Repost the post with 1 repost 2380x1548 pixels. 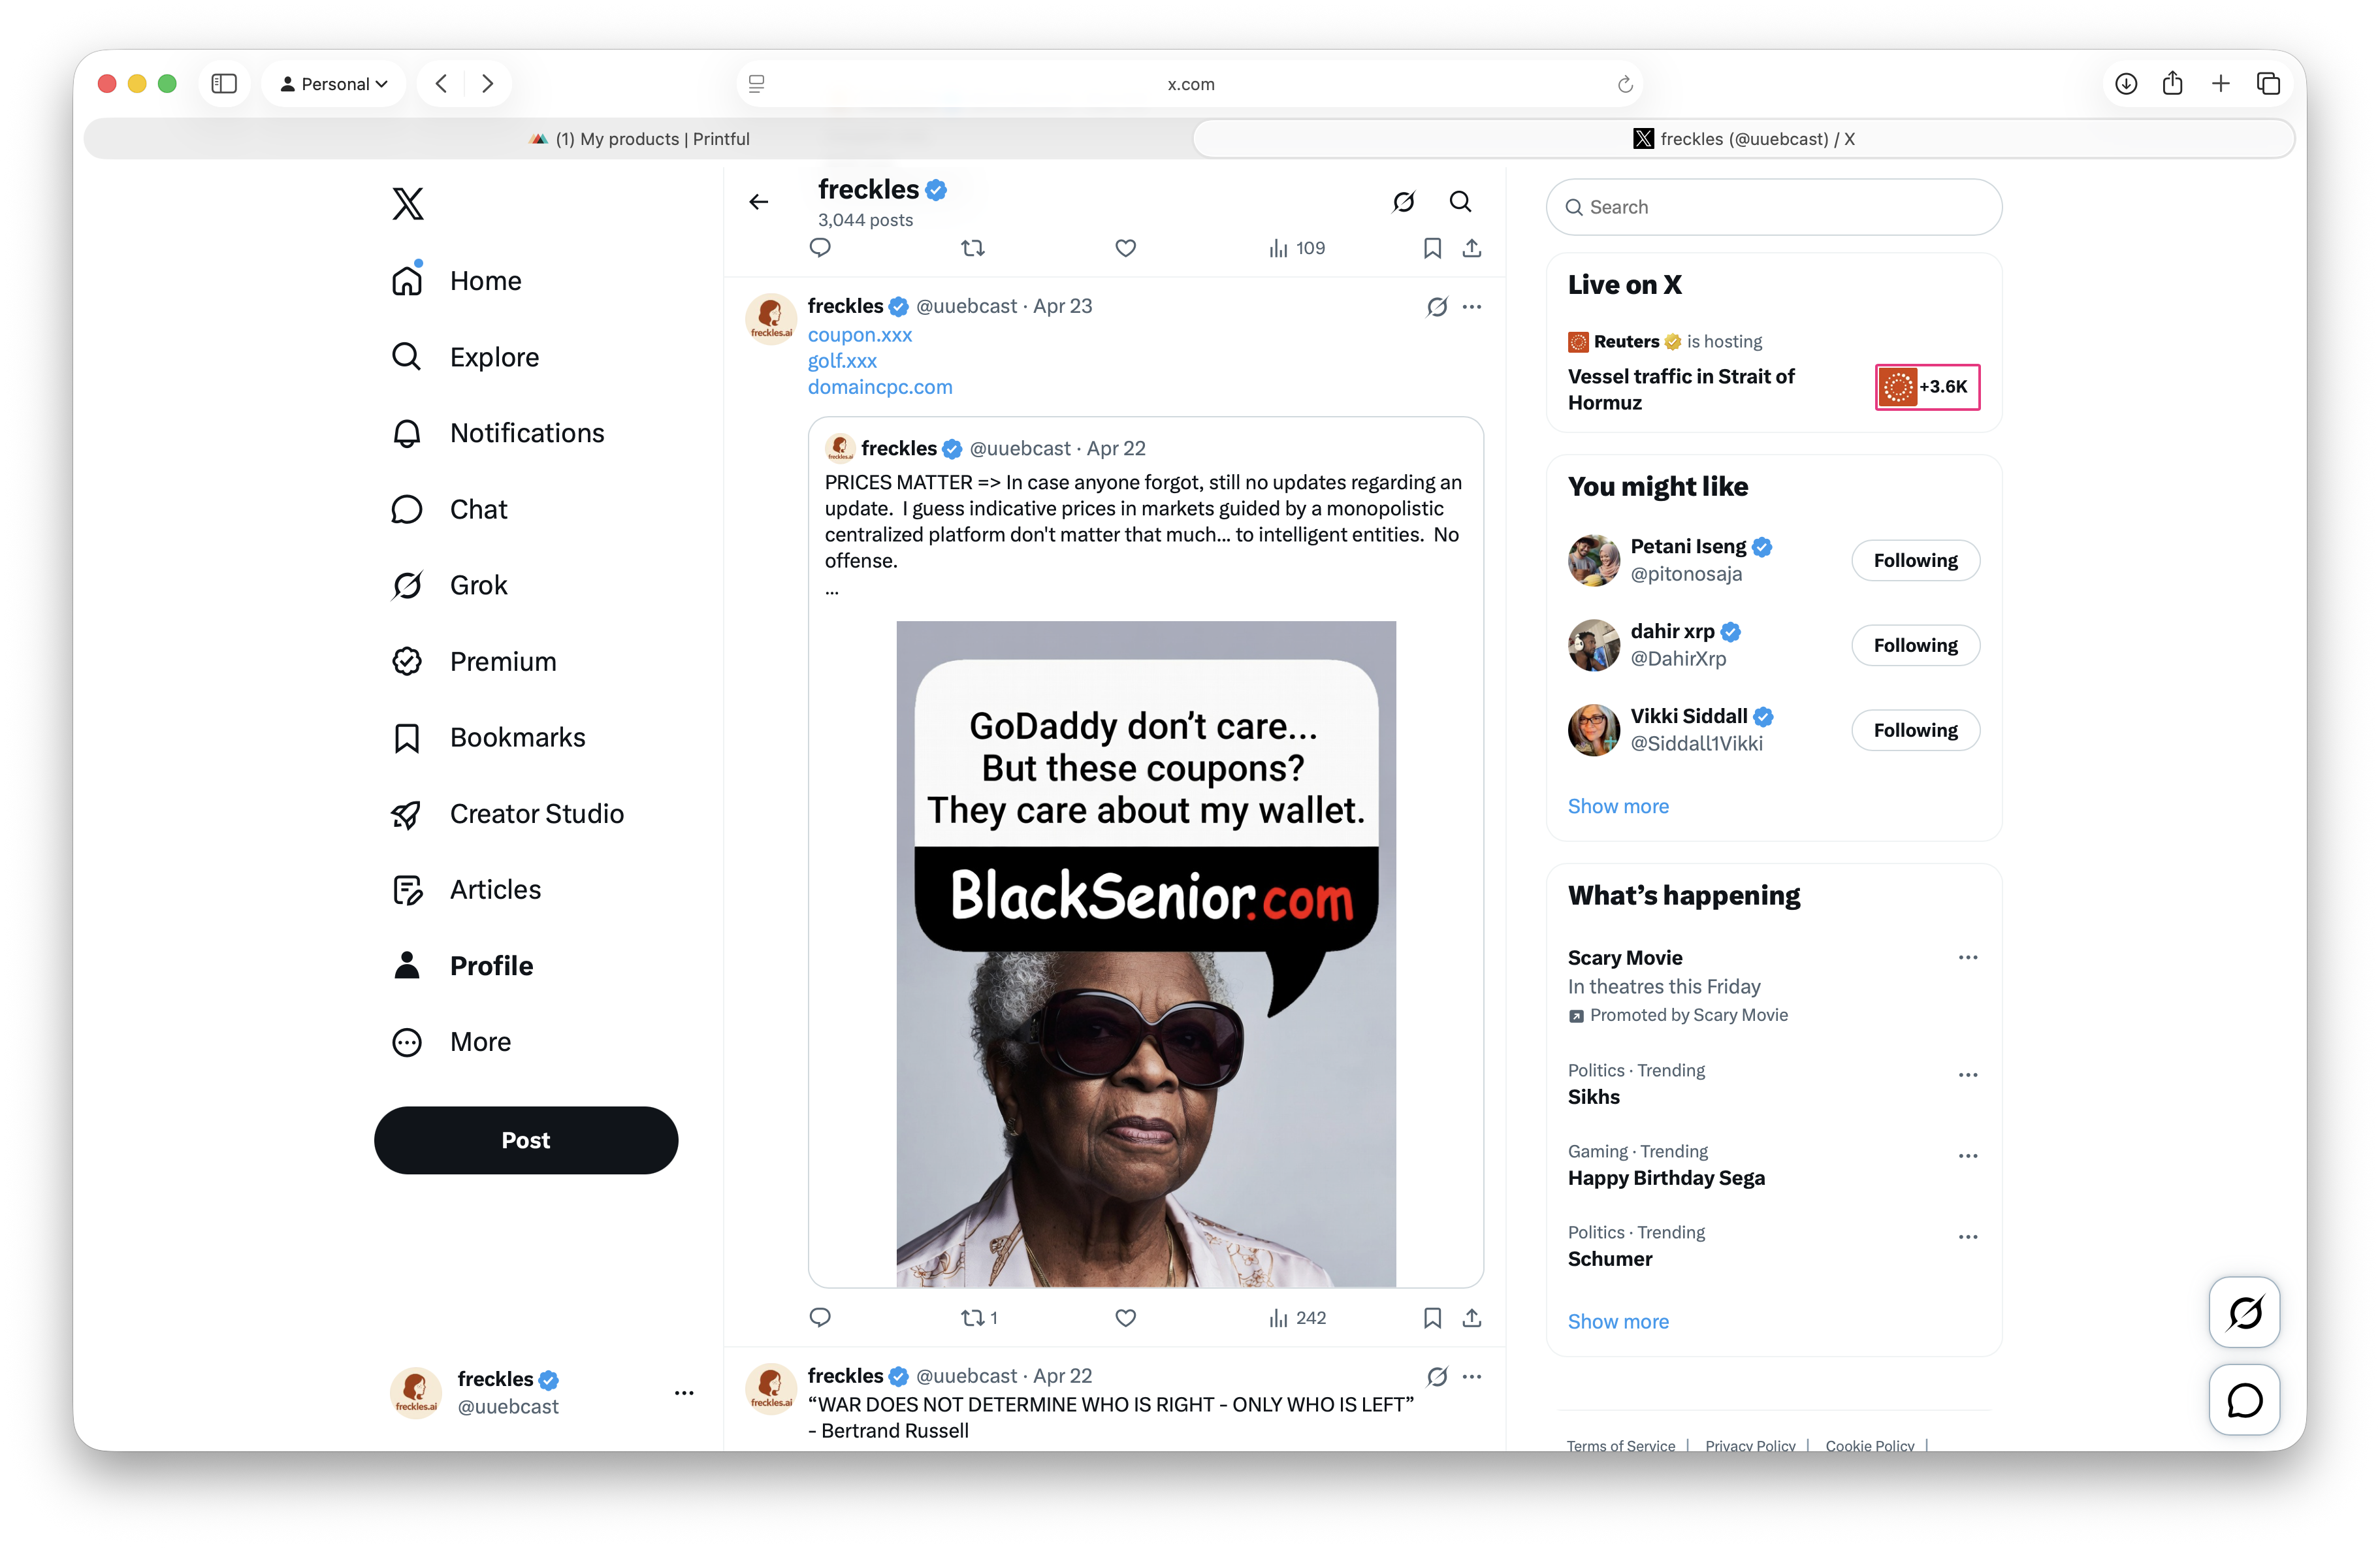[x=978, y=1318]
